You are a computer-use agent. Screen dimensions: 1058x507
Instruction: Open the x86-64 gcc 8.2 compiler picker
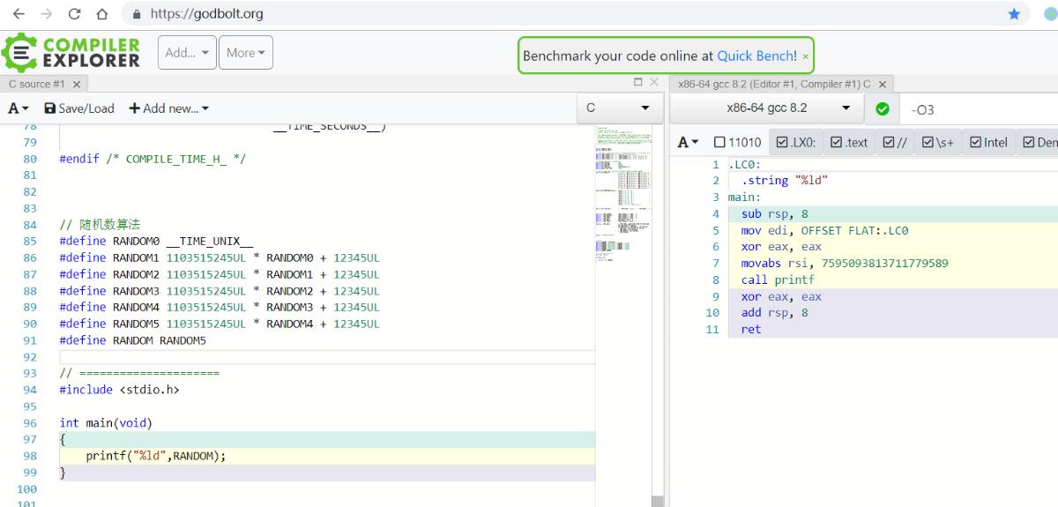(767, 108)
